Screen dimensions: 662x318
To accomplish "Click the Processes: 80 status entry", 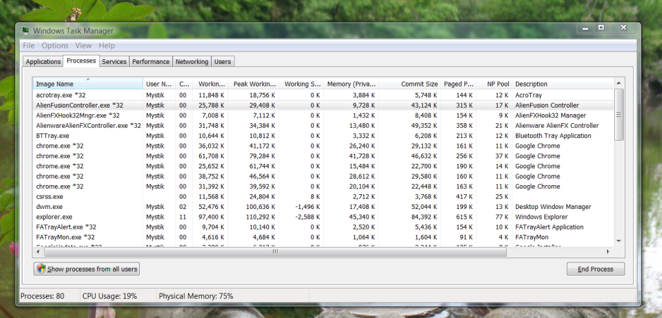I will pyautogui.click(x=42, y=296).
